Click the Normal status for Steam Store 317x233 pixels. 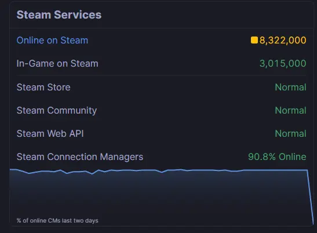(x=290, y=88)
